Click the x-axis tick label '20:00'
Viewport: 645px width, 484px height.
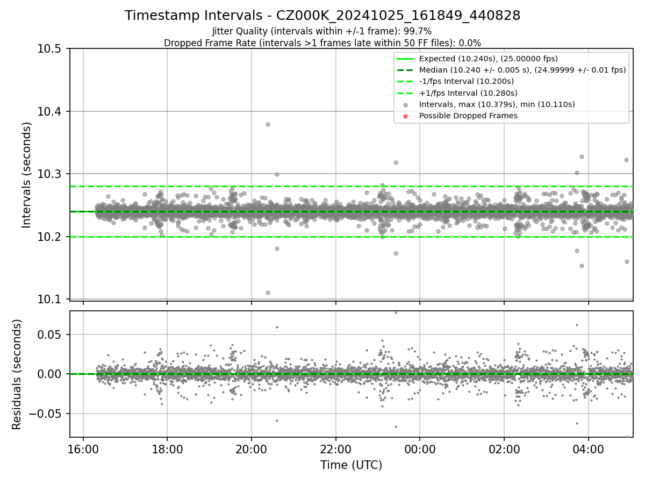pos(252,449)
